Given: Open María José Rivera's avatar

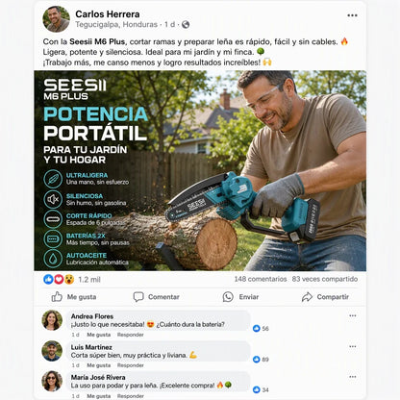Looking at the screenshot, I should click(x=52, y=381).
